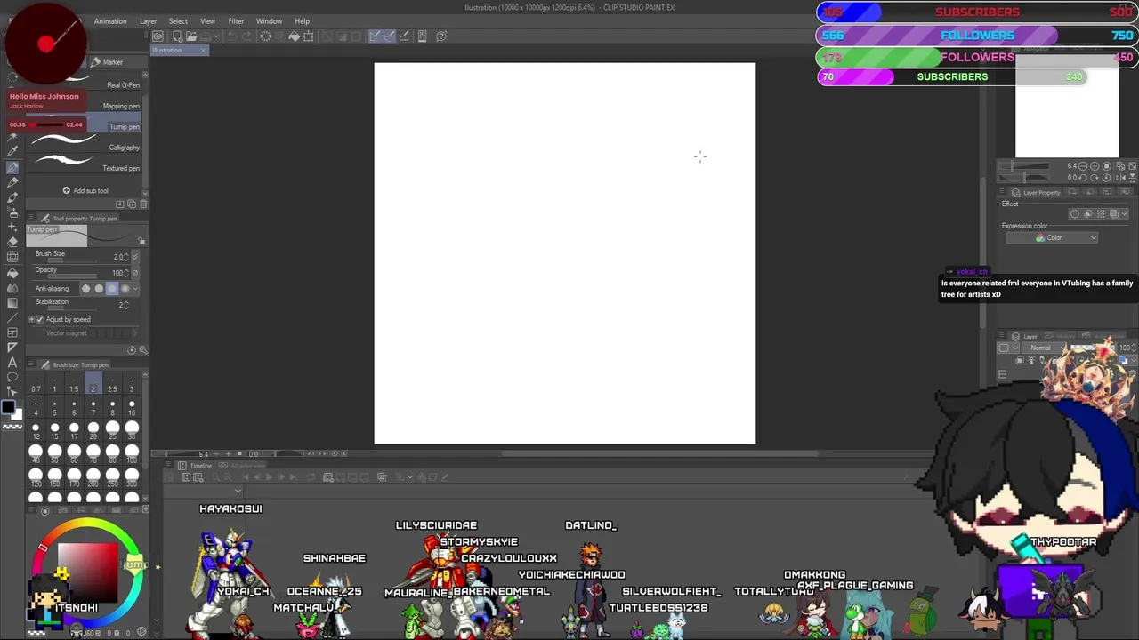Open Clip Studio launcher icon in command bar

(x=158, y=36)
